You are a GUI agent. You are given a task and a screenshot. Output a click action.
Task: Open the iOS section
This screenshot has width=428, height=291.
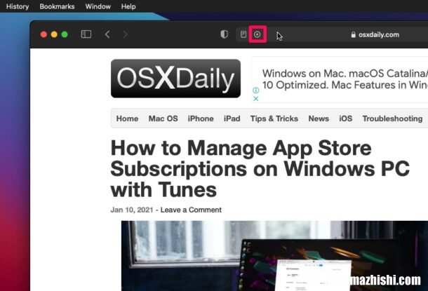(x=346, y=119)
